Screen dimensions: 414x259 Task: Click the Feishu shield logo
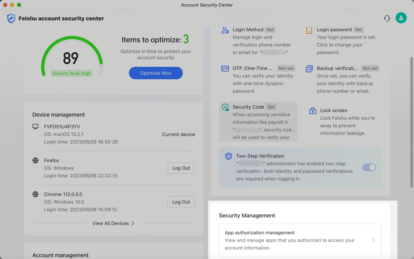[x=11, y=18]
